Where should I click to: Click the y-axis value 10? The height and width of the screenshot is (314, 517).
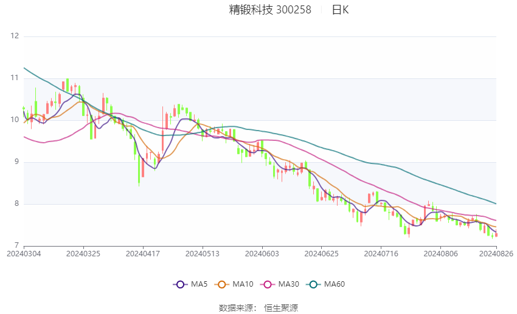[x=15, y=120]
